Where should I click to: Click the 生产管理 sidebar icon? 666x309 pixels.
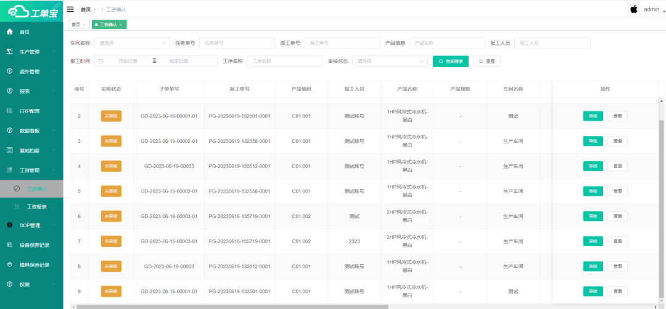(x=9, y=52)
